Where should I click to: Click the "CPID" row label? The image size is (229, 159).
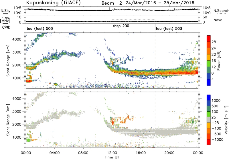click(x=6, y=27)
